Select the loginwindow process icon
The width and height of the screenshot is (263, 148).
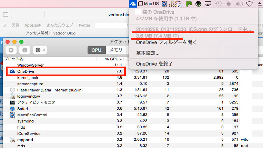12,96
